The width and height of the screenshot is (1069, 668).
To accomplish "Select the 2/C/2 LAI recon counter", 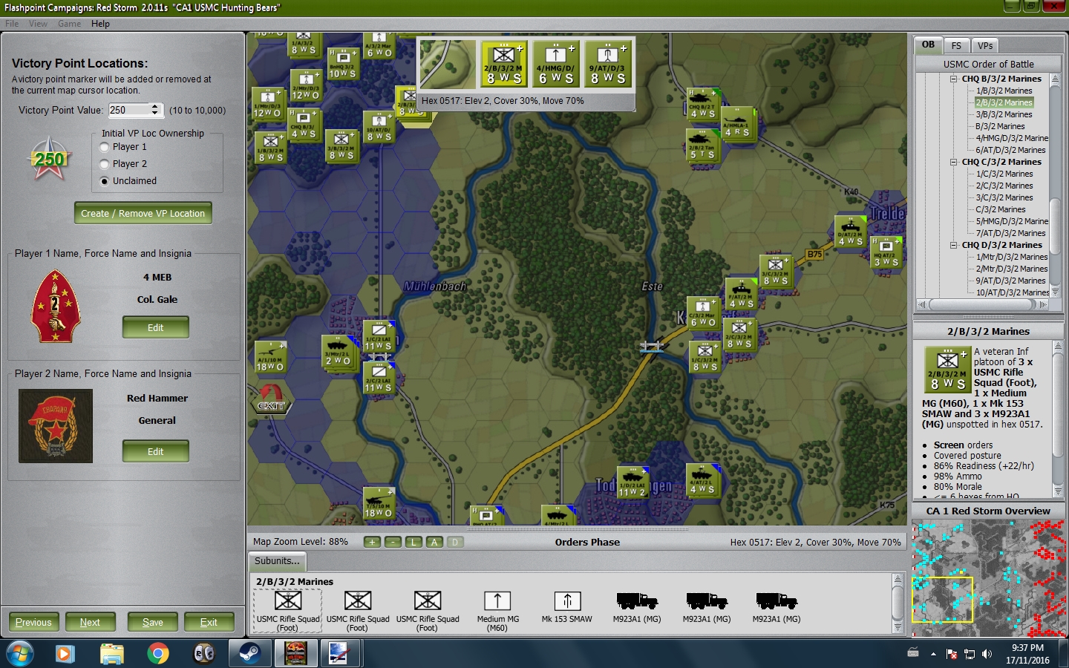I will [x=378, y=378].
